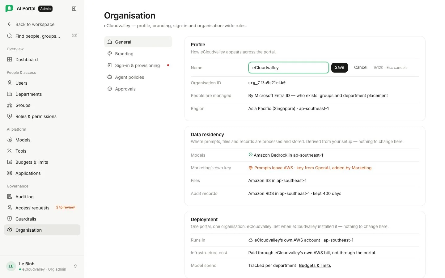Click the Groups people icon
Screen dimensions: 445x278
10,105
